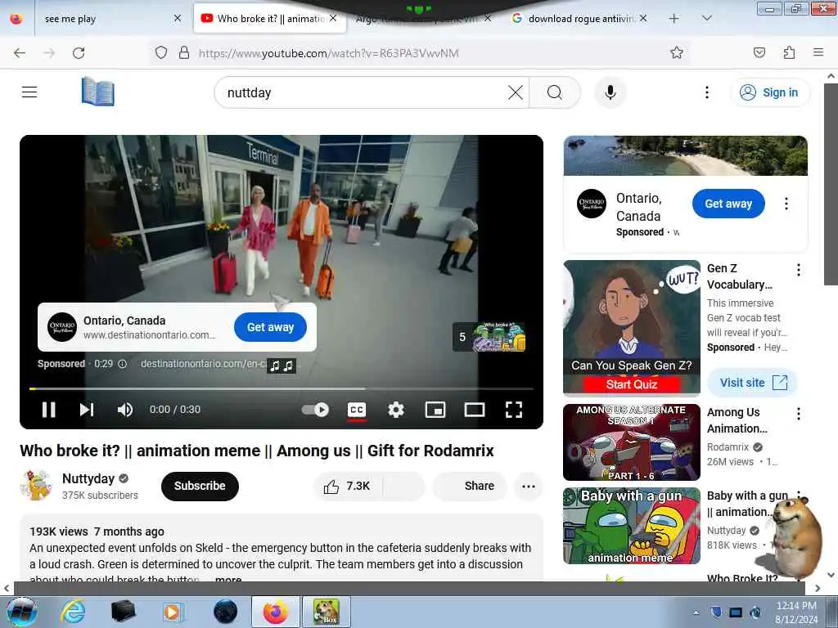Open Pocket save icon
Image resolution: width=838 pixels, height=628 pixels.
click(x=759, y=52)
